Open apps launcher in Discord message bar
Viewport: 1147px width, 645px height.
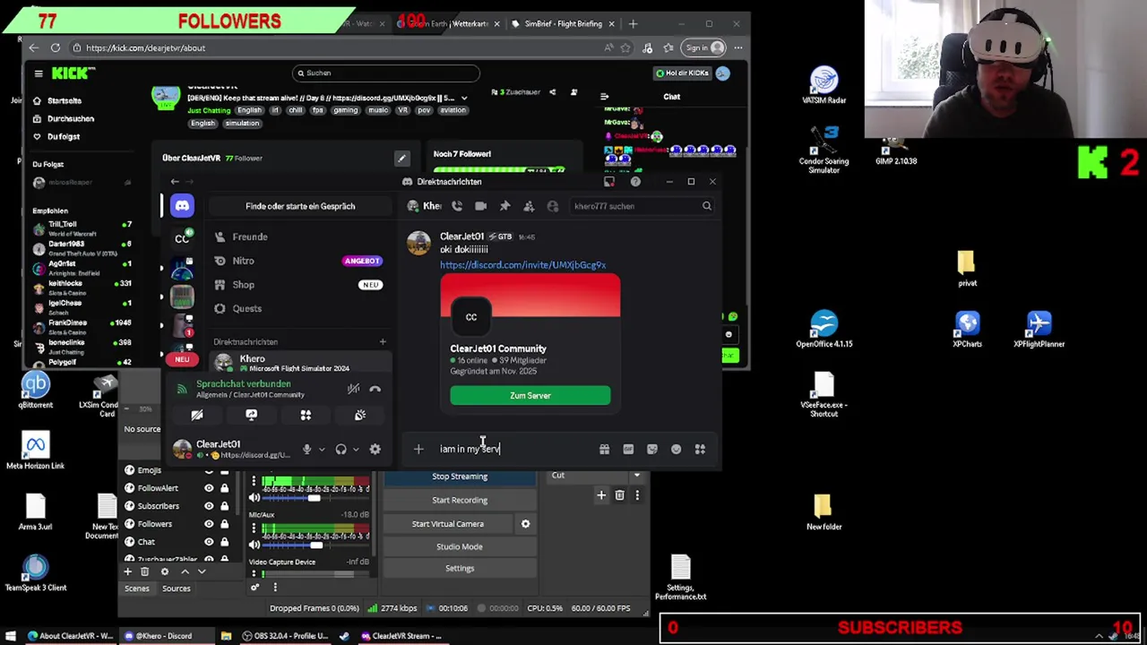700,449
